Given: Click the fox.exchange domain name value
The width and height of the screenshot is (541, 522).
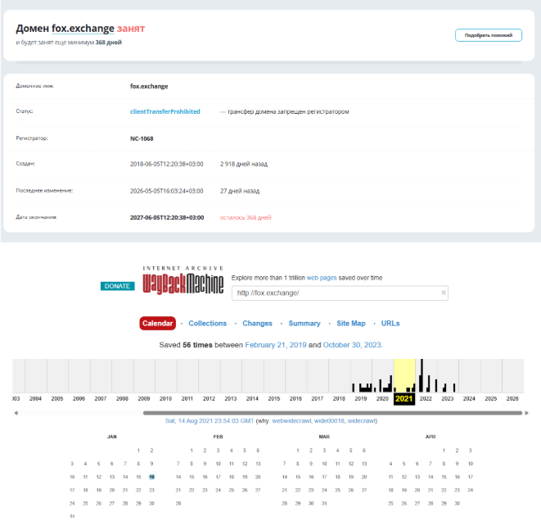Looking at the screenshot, I should coord(149,86).
